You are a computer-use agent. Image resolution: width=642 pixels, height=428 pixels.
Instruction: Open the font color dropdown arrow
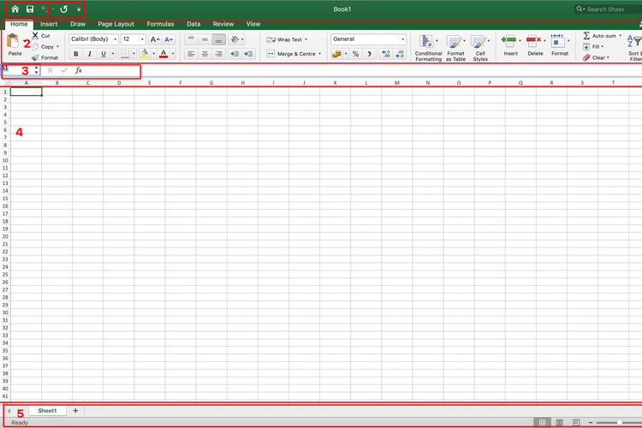tap(173, 54)
